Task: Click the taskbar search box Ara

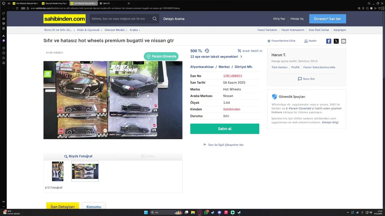Action: tap(166, 212)
